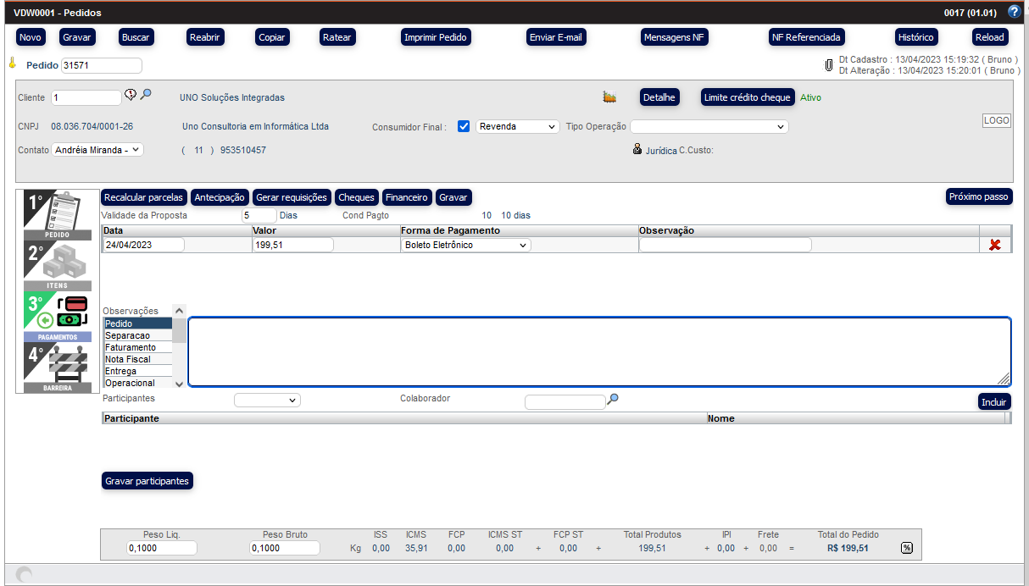Select Nota Fiscal in the Observações list
1029x586 pixels.
[x=128, y=359]
